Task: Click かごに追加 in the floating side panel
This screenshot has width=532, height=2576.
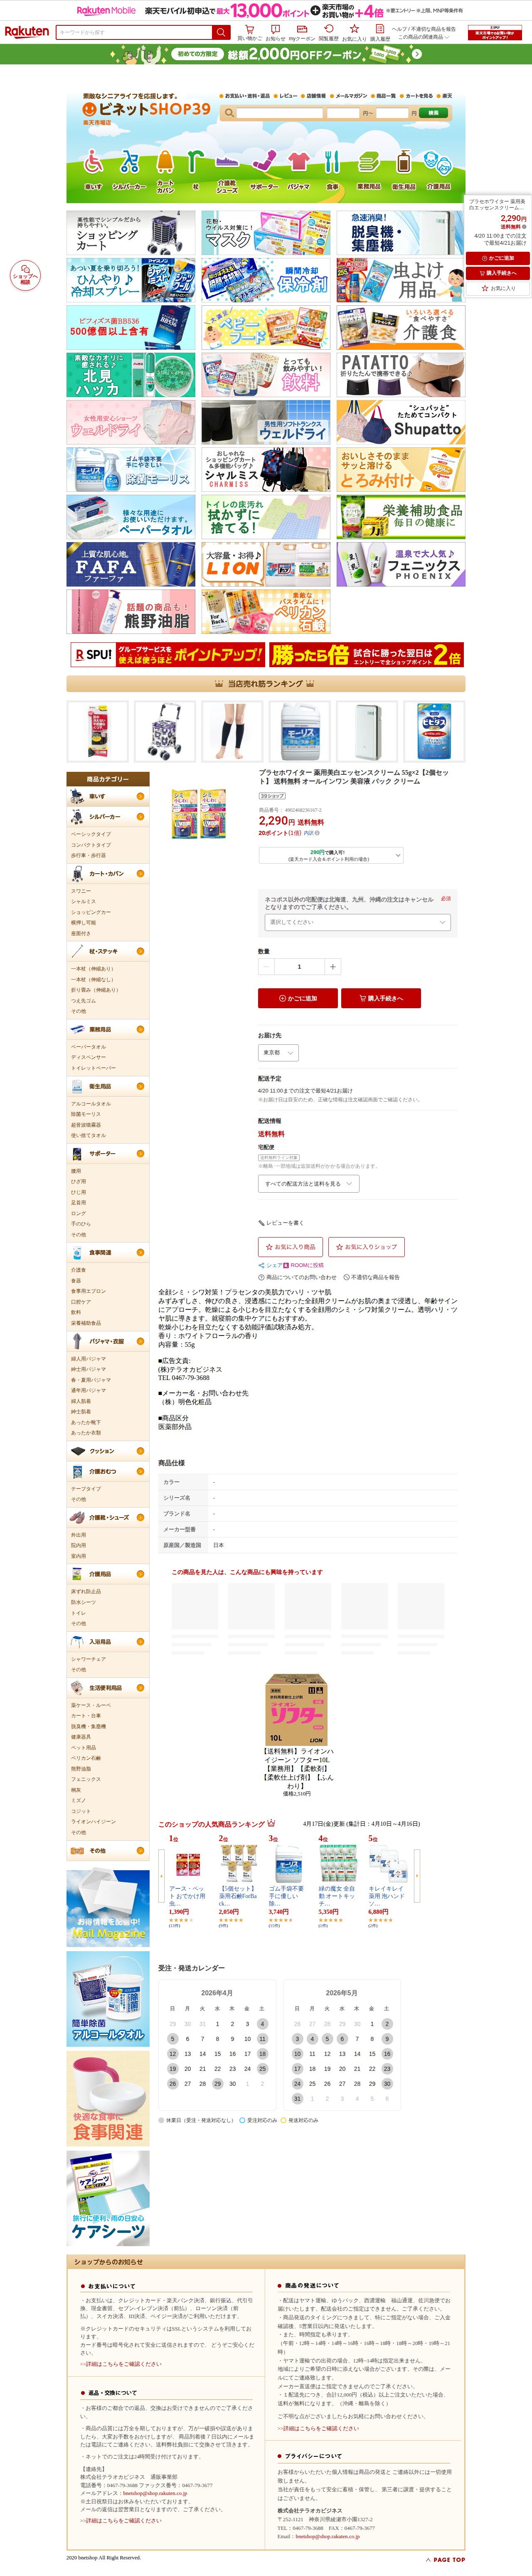Action: tap(498, 258)
